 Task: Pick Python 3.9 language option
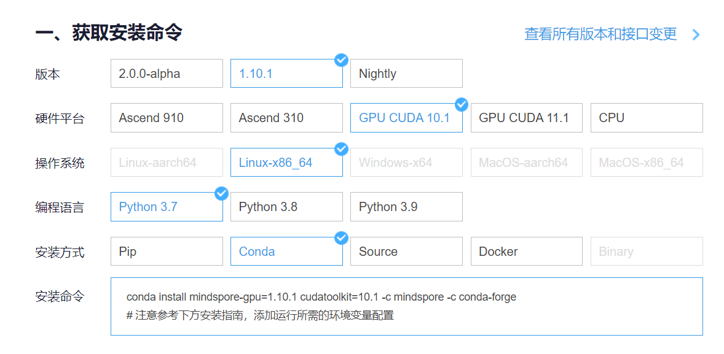point(406,207)
